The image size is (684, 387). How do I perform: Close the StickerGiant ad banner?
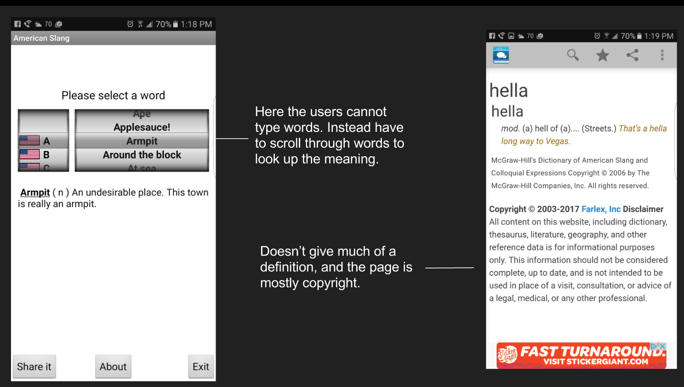662,346
